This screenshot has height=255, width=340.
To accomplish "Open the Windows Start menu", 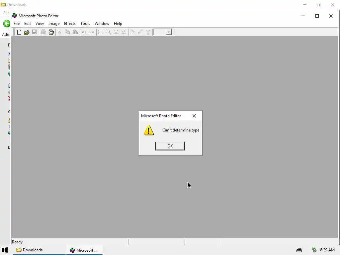I will tap(5, 250).
